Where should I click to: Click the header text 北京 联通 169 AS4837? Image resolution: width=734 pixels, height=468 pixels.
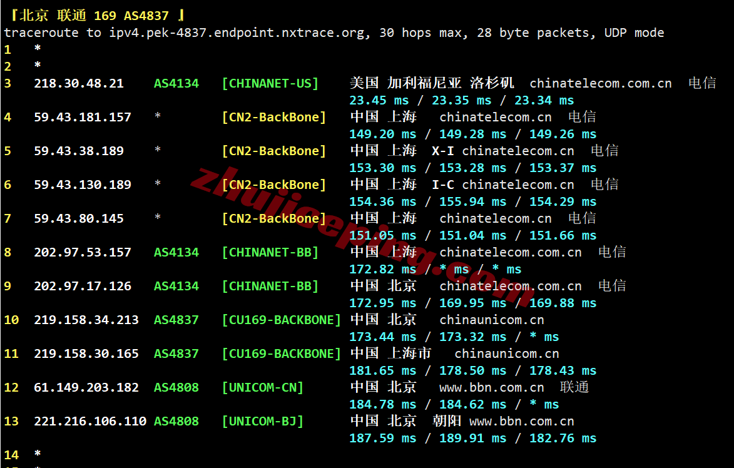coord(94,16)
